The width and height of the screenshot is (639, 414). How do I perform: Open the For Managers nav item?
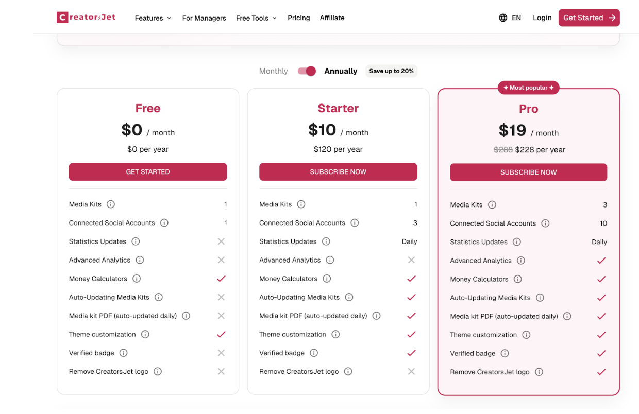(204, 18)
